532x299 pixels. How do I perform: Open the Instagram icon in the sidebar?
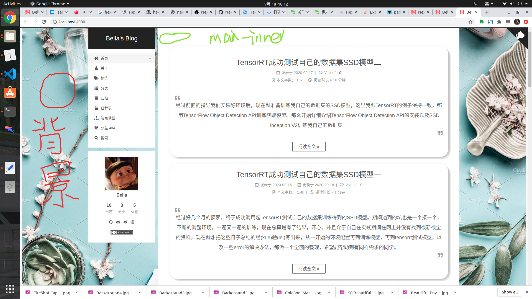133,222
